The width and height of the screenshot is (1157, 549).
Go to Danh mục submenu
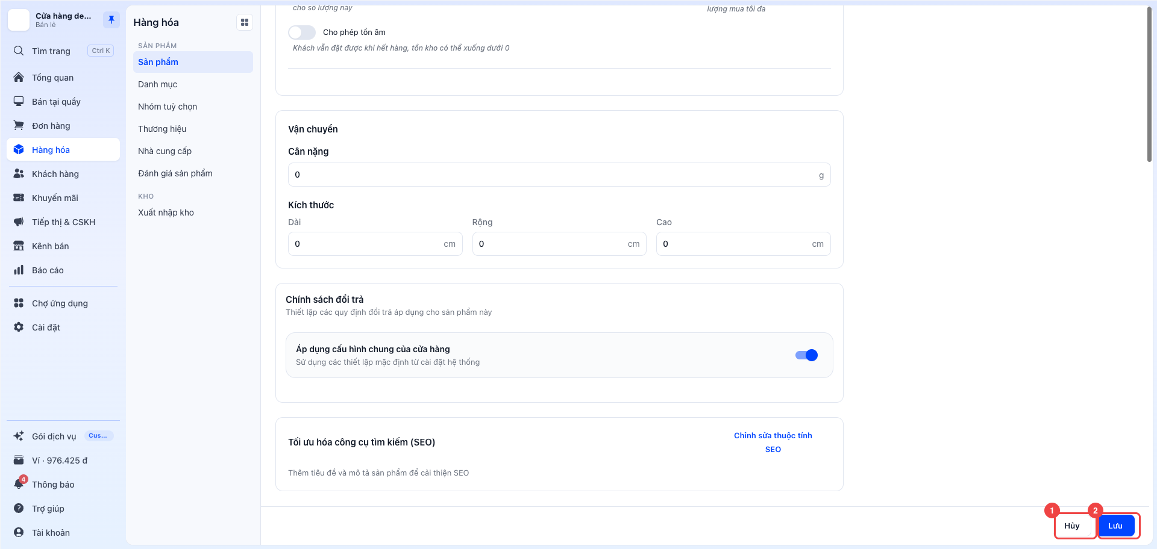(x=193, y=84)
